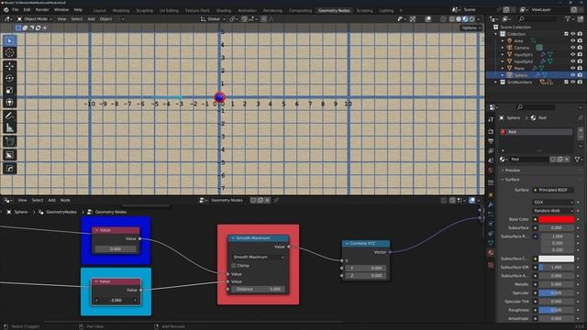Toggle X-ray view in viewport header
The height and width of the screenshot is (330, 587).
point(444,18)
